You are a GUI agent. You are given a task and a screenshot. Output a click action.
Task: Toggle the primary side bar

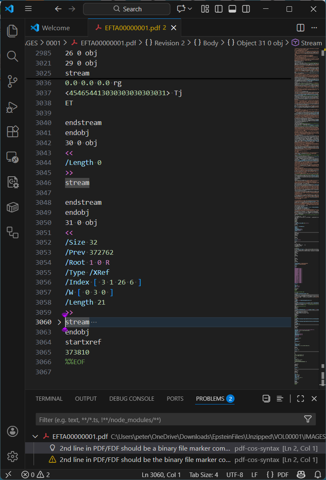click(x=219, y=9)
